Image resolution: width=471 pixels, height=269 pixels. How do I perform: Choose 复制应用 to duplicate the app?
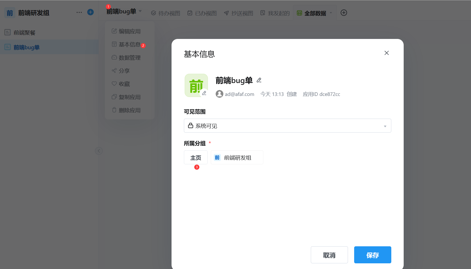tap(129, 97)
